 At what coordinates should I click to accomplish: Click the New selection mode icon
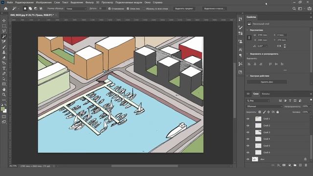[25, 9]
